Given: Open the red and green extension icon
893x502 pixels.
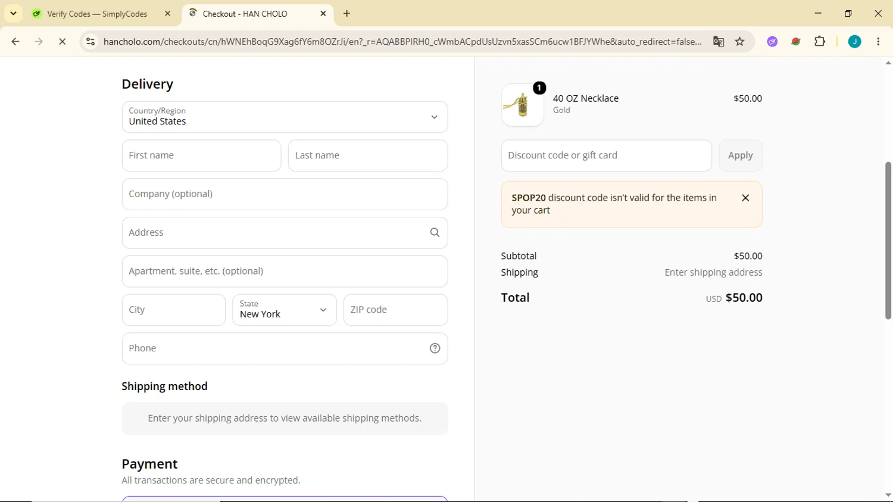Looking at the screenshot, I should click(x=796, y=42).
